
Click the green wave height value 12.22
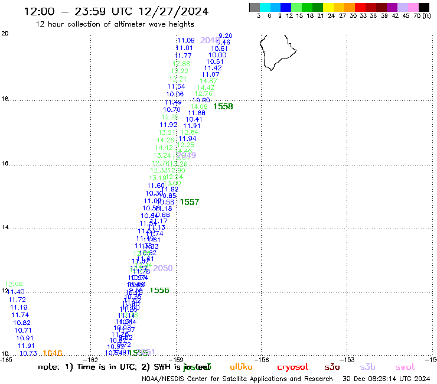point(180,71)
